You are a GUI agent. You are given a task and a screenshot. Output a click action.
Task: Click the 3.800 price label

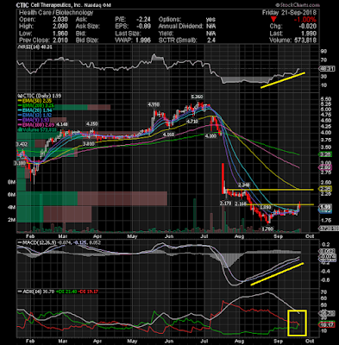[88, 143]
